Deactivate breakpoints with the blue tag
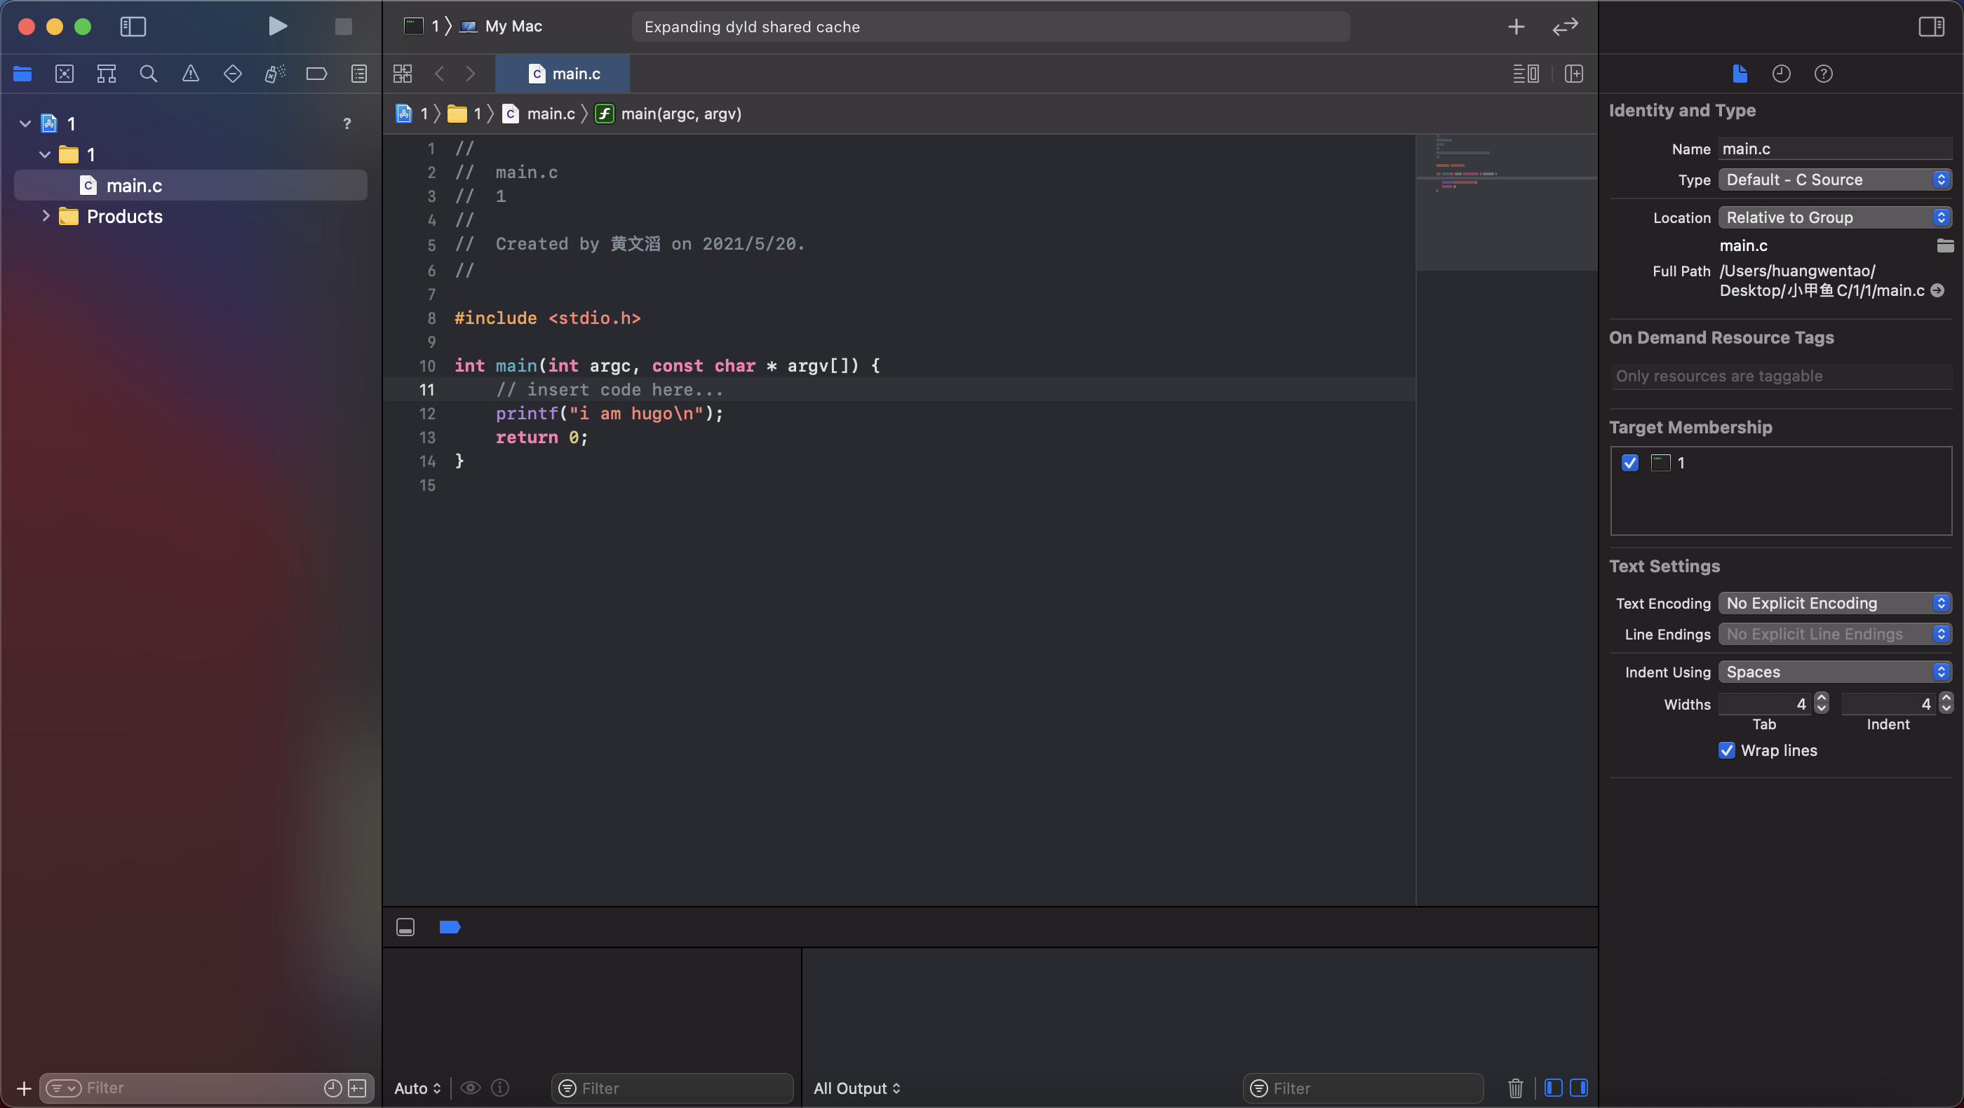Image resolution: width=1964 pixels, height=1108 pixels. tap(450, 927)
